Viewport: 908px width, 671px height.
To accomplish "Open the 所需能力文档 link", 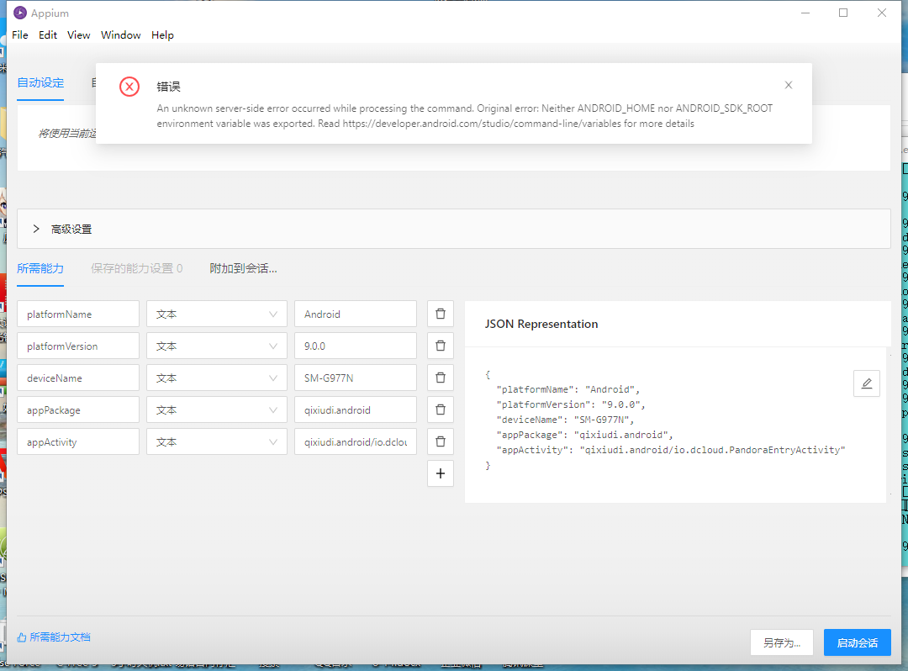I will (x=54, y=637).
